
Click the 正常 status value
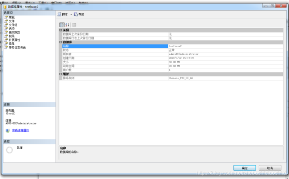pos(171,50)
